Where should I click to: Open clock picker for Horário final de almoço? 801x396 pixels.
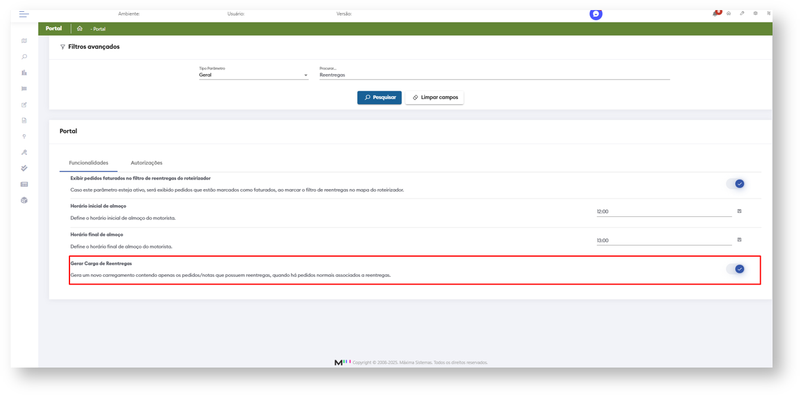(x=739, y=239)
